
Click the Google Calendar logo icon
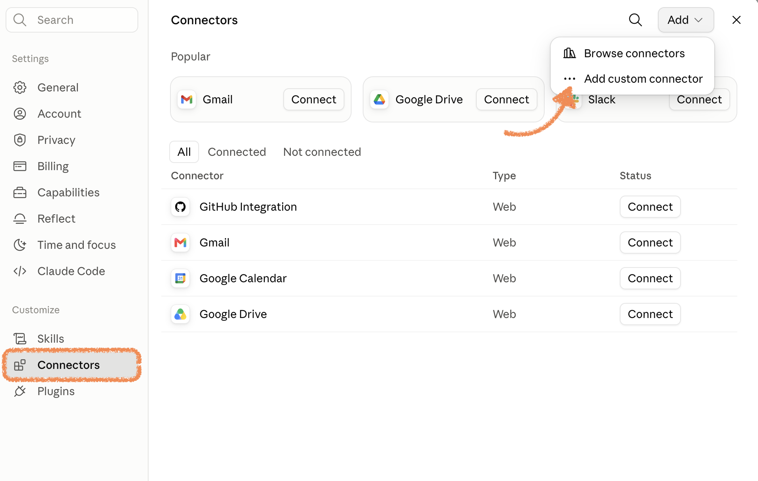coord(180,278)
